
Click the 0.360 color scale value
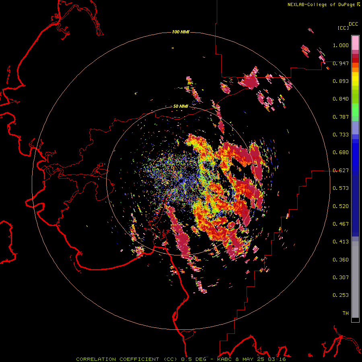click(x=341, y=260)
